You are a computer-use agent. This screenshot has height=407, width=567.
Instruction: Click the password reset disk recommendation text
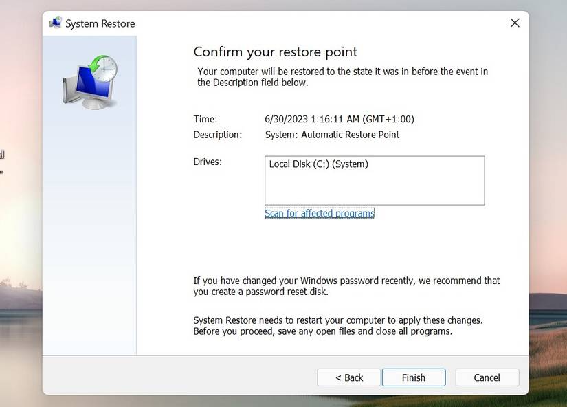point(346,286)
